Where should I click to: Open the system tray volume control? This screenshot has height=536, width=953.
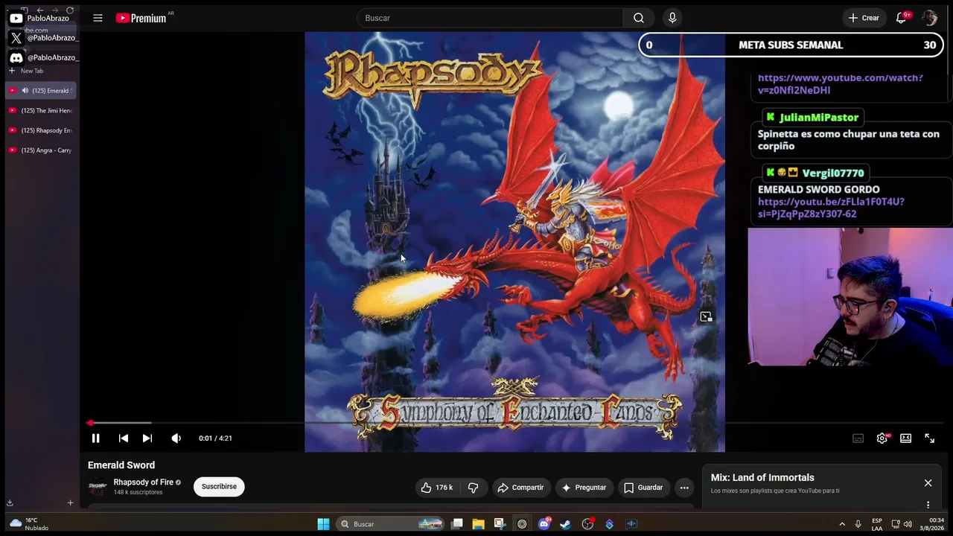coord(908,524)
